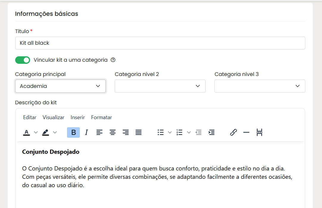Image resolution: width=322 pixels, height=208 pixels.
Task: Center align the description text
Action: pyautogui.click(x=112, y=132)
